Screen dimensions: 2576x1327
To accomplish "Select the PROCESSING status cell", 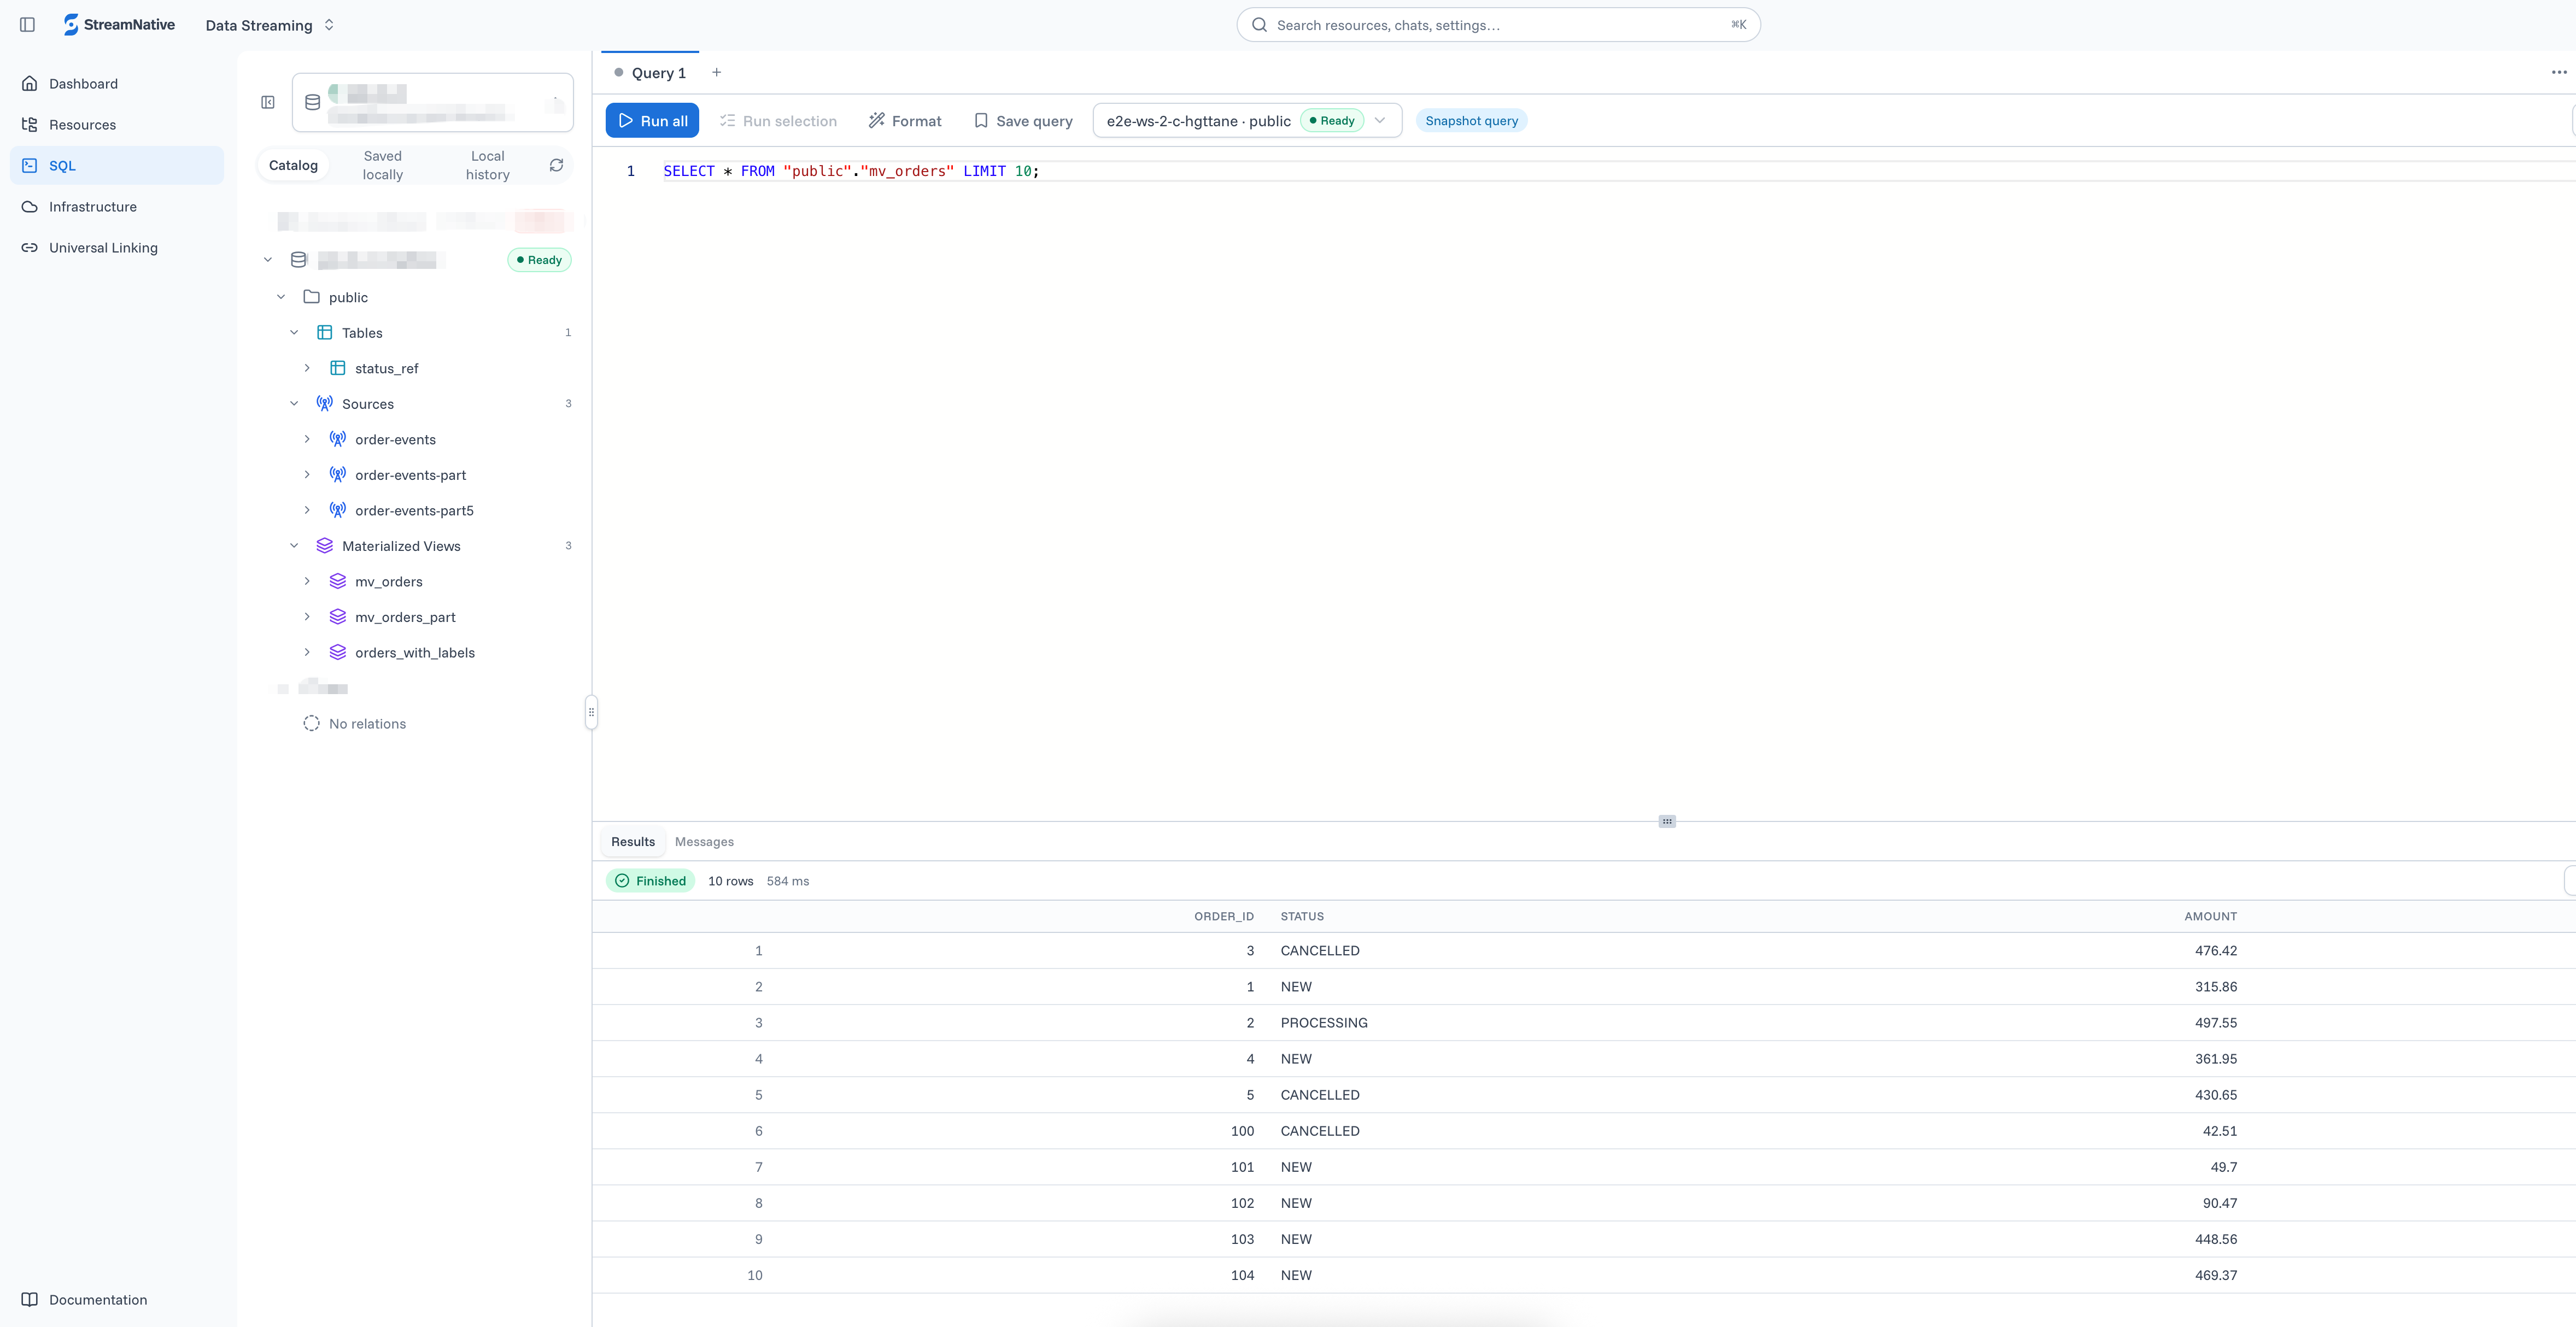I will [1324, 1023].
